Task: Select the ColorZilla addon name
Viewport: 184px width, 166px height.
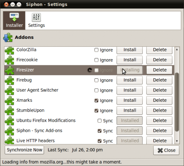Action: coord(26,50)
